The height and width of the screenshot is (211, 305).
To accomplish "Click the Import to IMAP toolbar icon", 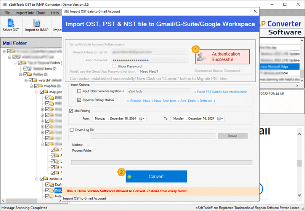I will tap(37, 23).
